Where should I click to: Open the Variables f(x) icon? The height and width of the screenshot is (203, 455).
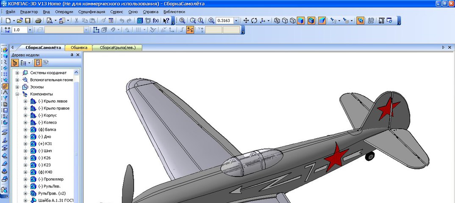coord(156,21)
